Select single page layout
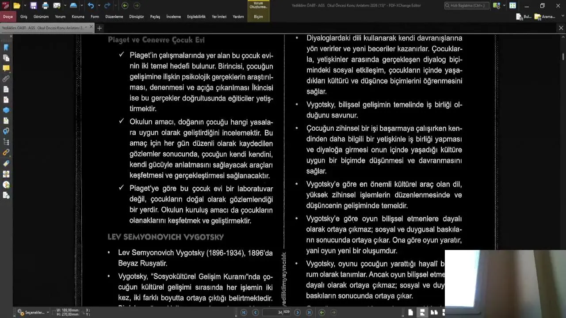The height and width of the screenshot is (318, 566). pos(411,312)
